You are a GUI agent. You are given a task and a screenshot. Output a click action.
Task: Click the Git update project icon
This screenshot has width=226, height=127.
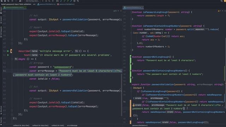pyautogui.click(x=61, y=1)
